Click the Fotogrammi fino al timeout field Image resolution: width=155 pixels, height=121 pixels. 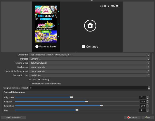(88, 88)
